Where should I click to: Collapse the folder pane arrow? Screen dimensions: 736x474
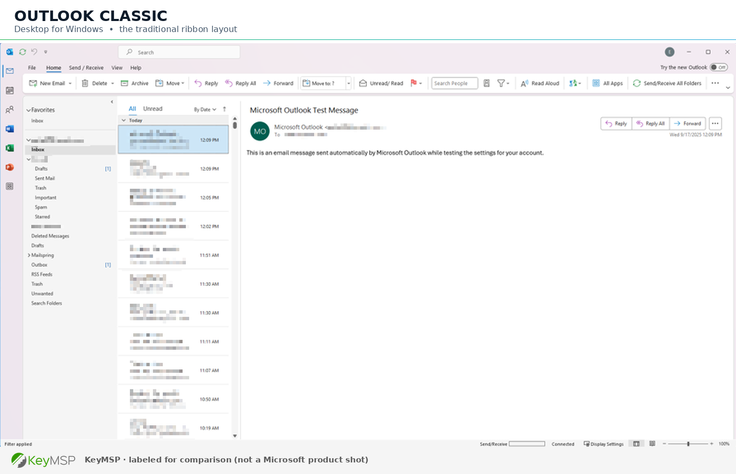tap(111, 102)
